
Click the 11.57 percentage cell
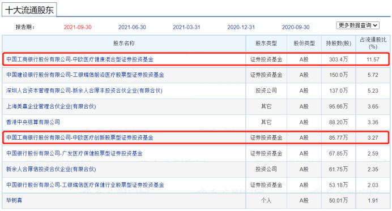pyautogui.click(x=373, y=59)
